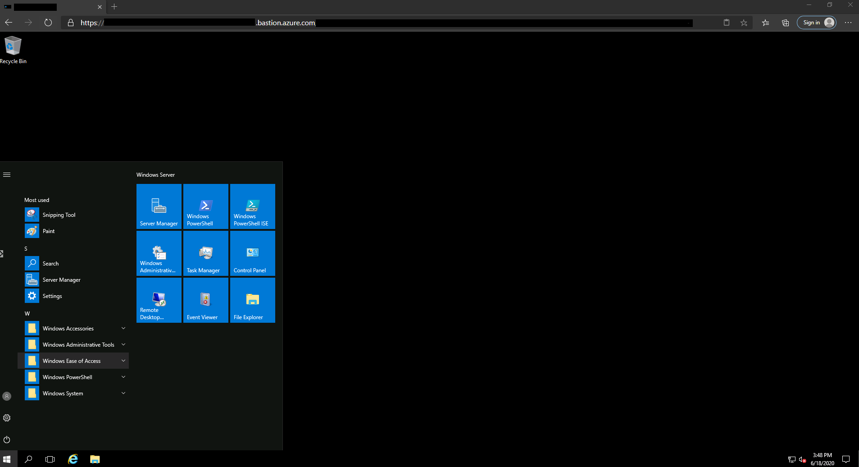The width and height of the screenshot is (859, 467).
Task: Open the Start menu settings gear
Action: pos(7,418)
